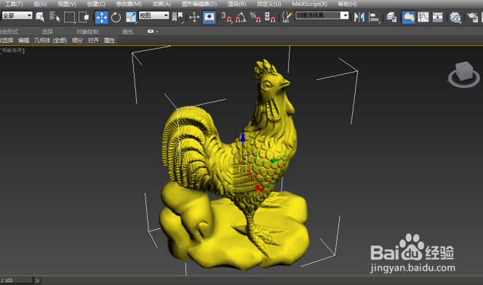483x285 pixels.
Task: Open the 视图 reference coordinate dropdown
Action: (x=153, y=15)
